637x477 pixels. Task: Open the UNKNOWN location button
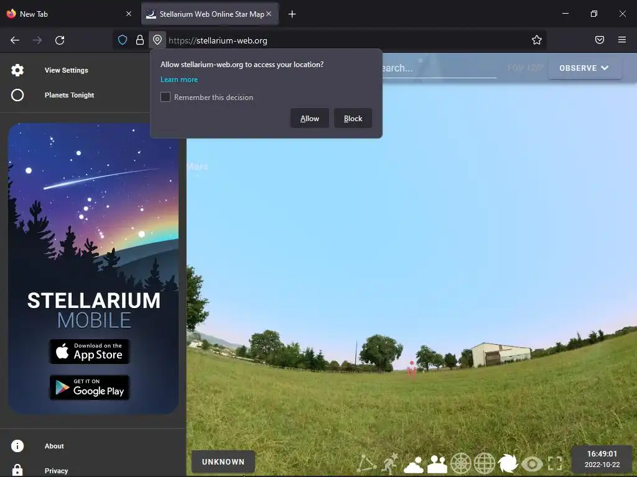tap(223, 461)
